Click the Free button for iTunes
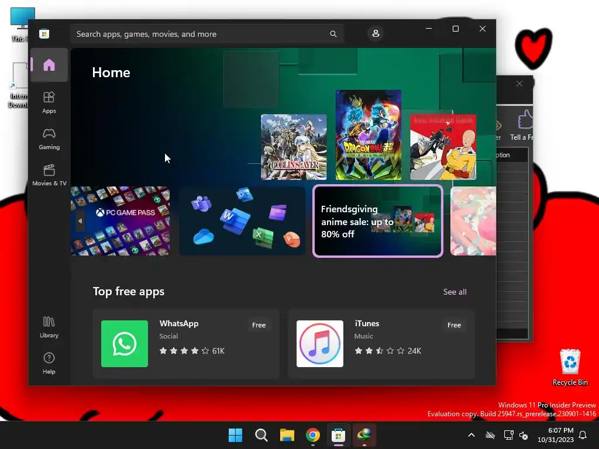The height and width of the screenshot is (449, 599). tap(454, 325)
